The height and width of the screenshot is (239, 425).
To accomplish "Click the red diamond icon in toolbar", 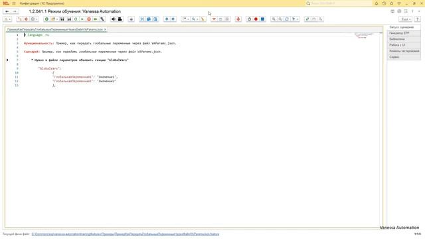I will tap(26, 19).
